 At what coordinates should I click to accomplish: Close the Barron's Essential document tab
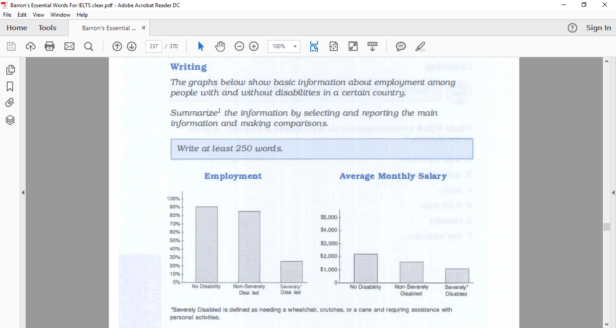(143, 28)
